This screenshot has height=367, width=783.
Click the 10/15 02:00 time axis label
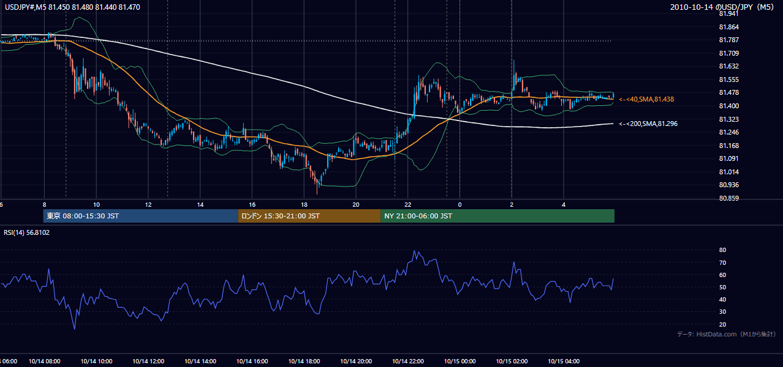pos(512,361)
